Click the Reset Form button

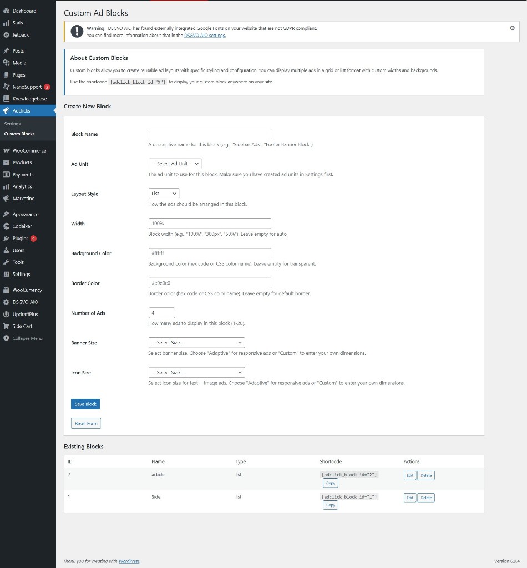coord(86,423)
